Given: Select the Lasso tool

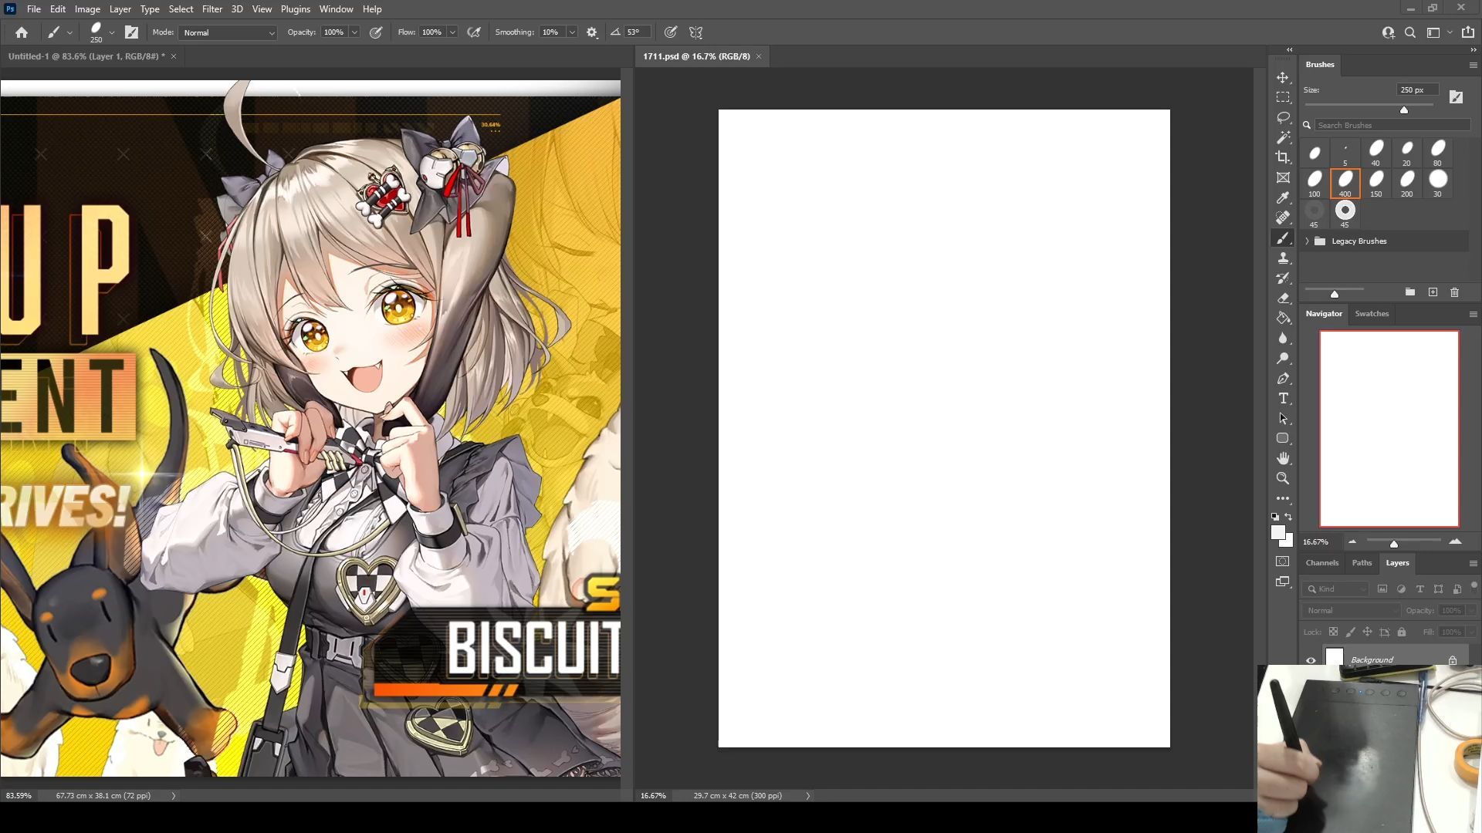Looking at the screenshot, I should click(x=1283, y=118).
